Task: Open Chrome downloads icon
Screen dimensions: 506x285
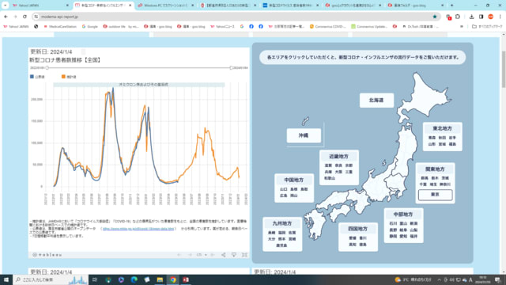Action: (471, 17)
